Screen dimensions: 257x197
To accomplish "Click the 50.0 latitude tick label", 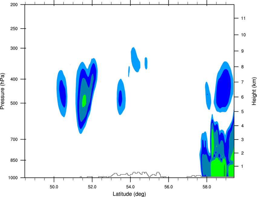I will [54, 187].
